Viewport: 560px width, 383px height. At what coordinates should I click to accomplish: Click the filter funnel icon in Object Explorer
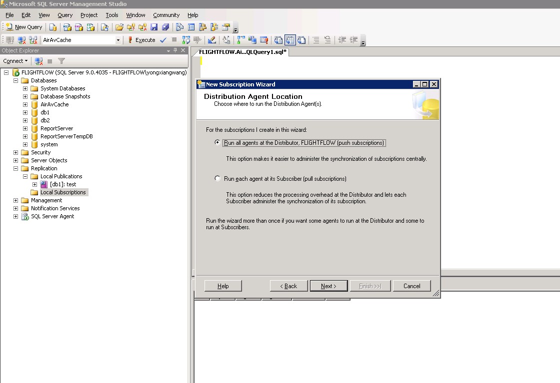click(61, 61)
